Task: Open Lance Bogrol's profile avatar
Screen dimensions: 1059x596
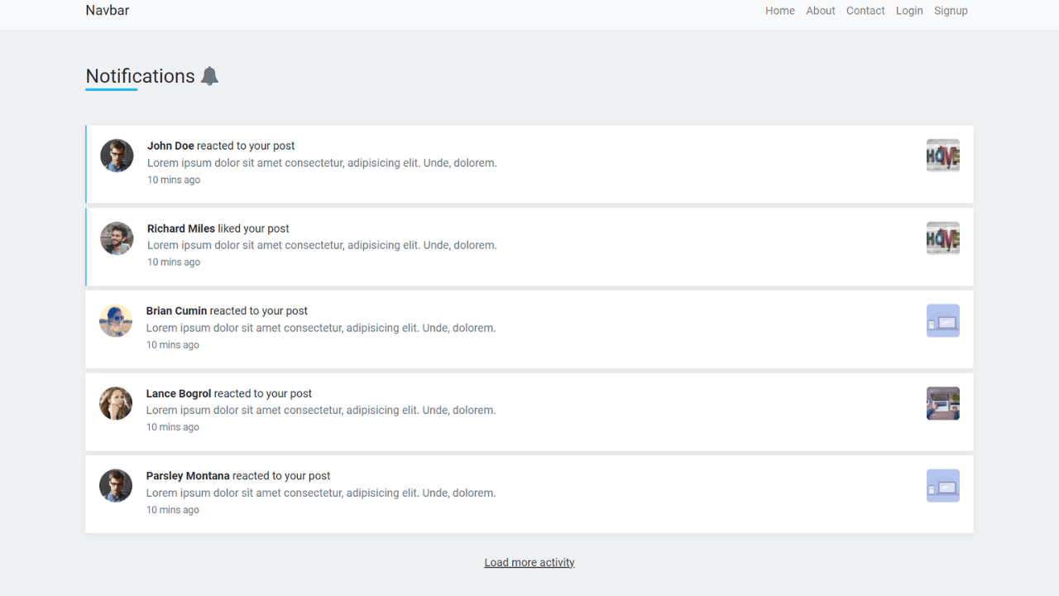Action: [116, 403]
